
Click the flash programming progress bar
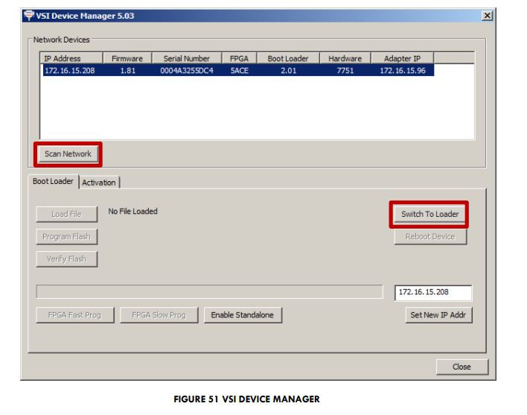[211, 292]
